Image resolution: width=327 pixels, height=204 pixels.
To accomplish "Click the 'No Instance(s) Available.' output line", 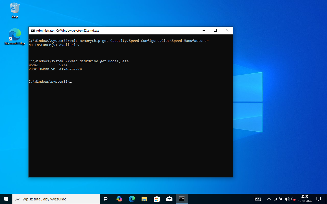I will point(54,45).
